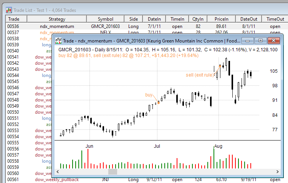Click the Symbol column header
Viewport: 288px width, 183px height.
[106, 19]
